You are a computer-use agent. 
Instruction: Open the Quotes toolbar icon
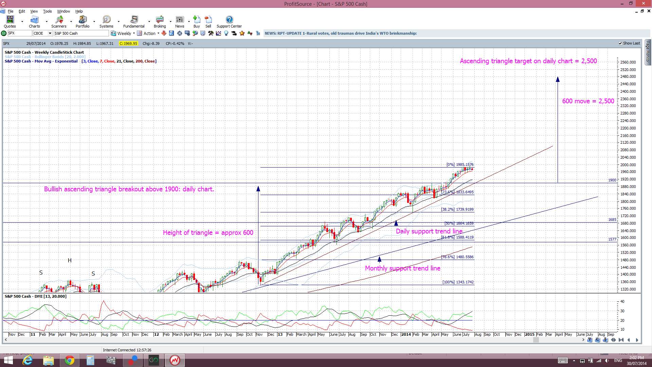coord(10,22)
